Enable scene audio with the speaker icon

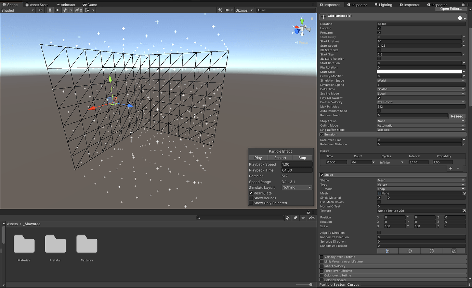pos(57,10)
